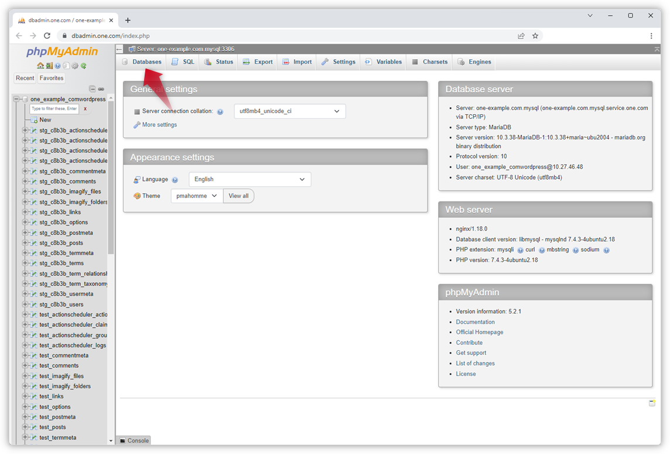Select the Favorites navigation tab
Screen dimensions: 670x454
click(x=51, y=77)
